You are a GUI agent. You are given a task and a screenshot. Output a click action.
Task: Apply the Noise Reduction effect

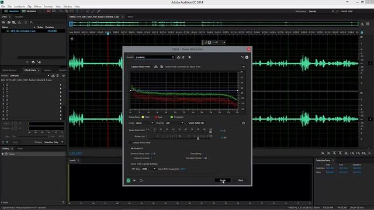point(223,180)
